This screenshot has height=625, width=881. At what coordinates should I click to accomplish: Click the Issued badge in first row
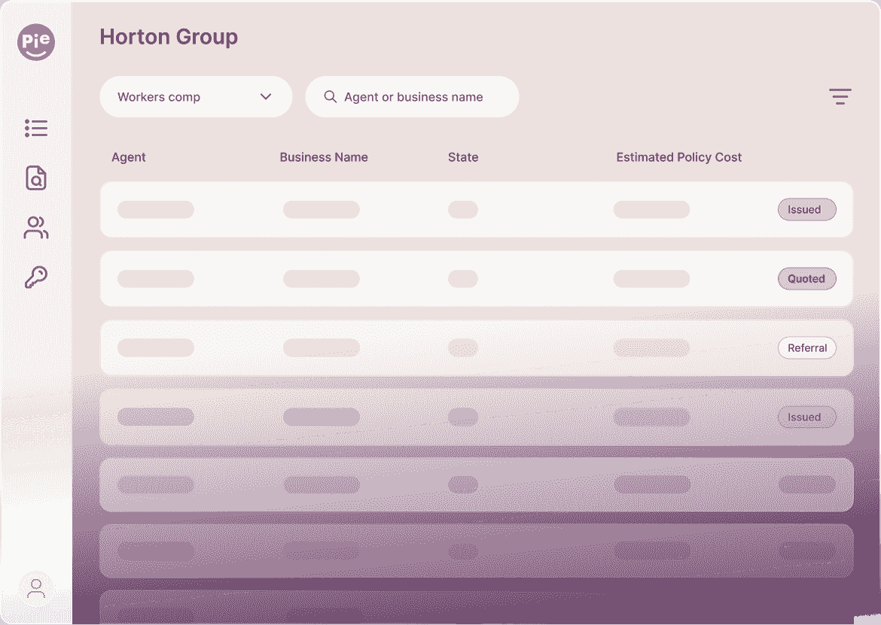[806, 210]
